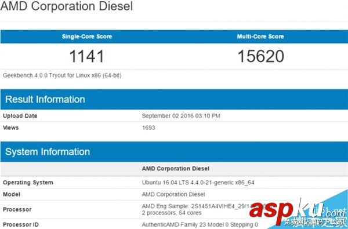Screen dimensions: 348x229
Task: Click the single-core score value 1141
Action: [x=87, y=56]
